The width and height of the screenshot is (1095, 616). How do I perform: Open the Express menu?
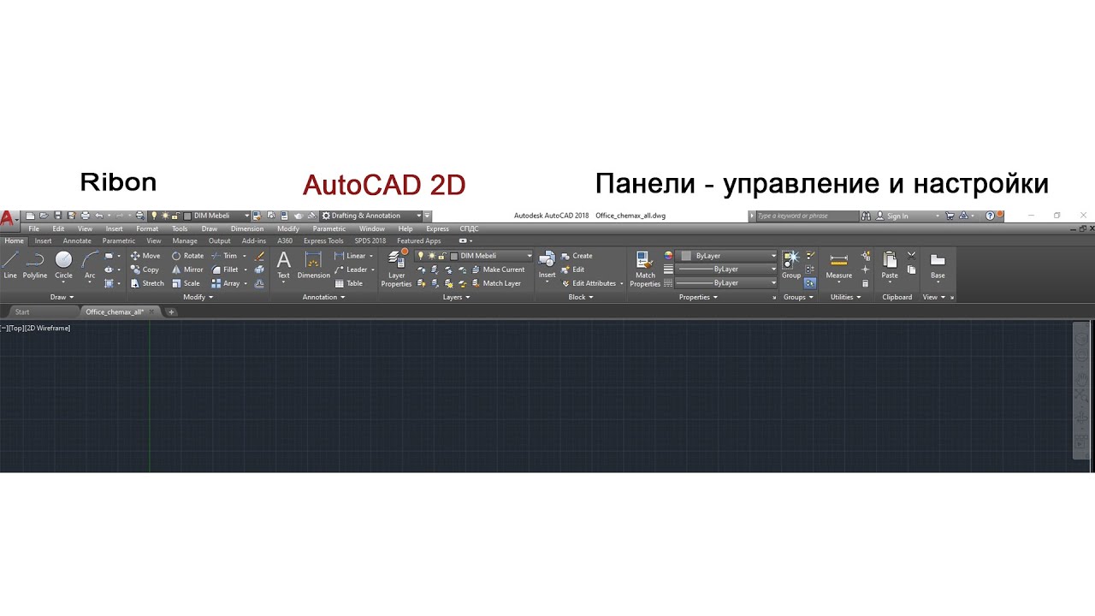(x=437, y=229)
